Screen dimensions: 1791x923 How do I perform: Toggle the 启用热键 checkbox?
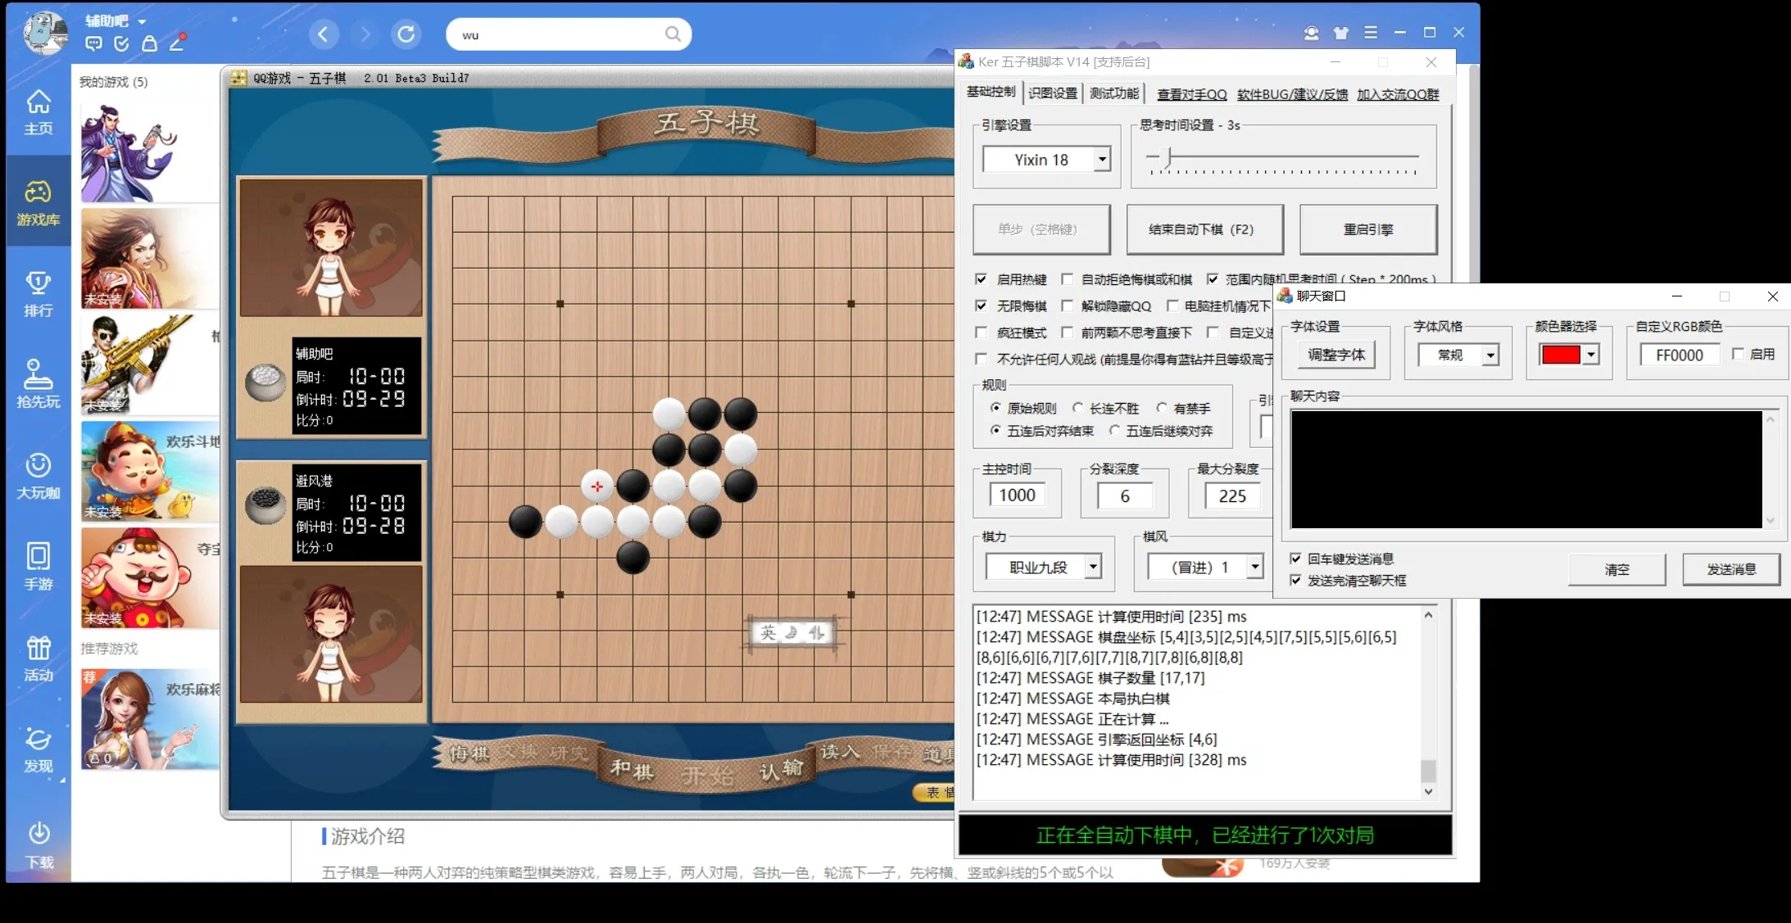(982, 279)
